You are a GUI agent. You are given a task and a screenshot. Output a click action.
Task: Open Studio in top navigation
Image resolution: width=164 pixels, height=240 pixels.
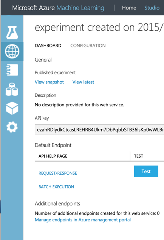coord(152,8)
